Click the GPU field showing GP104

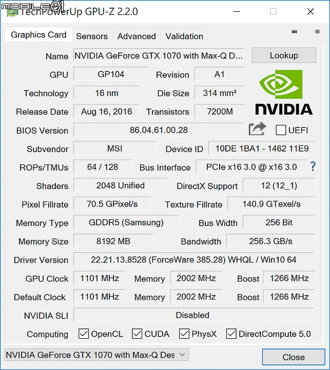(x=111, y=74)
